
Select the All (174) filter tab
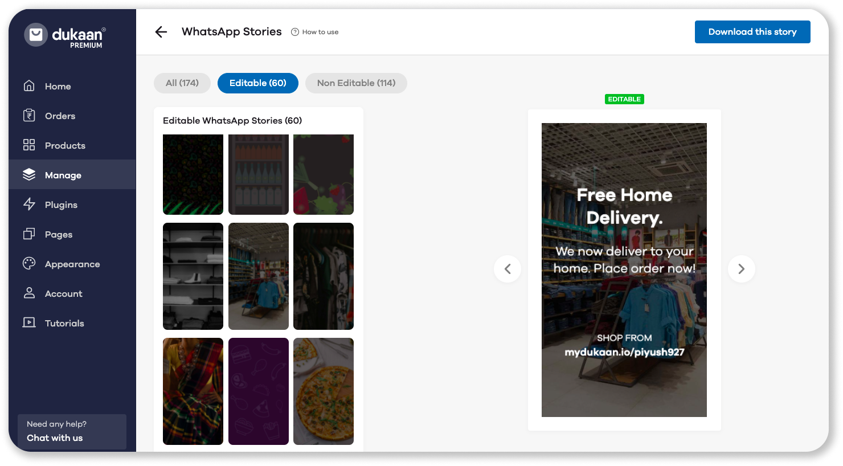[x=182, y=83]
